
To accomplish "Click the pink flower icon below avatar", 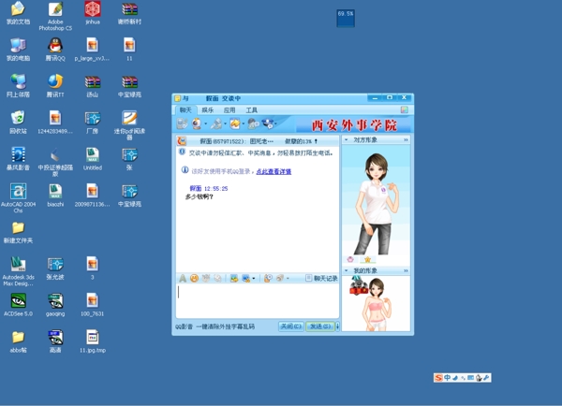I will (x=350, y=259).
